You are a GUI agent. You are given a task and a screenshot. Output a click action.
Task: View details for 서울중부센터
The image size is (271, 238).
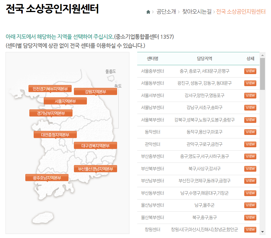(250, 71)
